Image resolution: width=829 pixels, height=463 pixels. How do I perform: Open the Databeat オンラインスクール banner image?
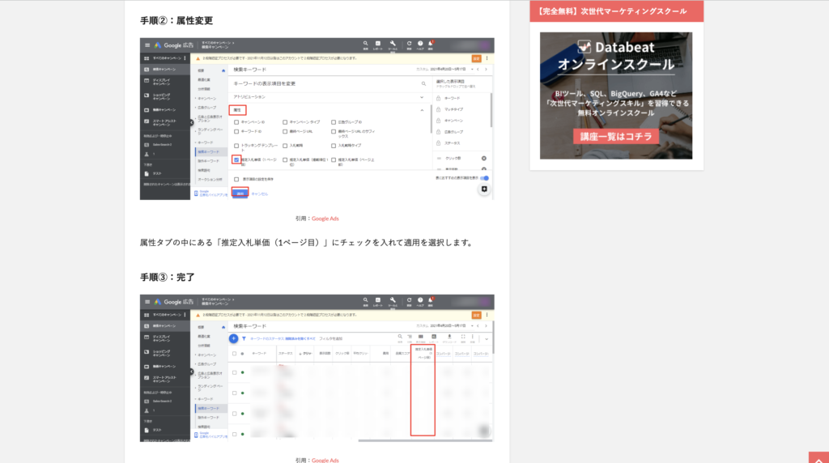coord(616,96)
